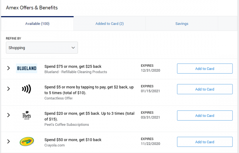This screenshot has width=239, height=153.
Task: Click the Amex Offers & Benefits heading
Action: pos(32,7)
